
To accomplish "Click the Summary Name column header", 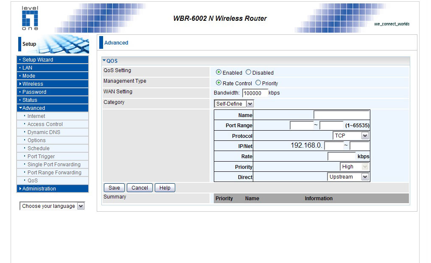I will click(252, 199).
